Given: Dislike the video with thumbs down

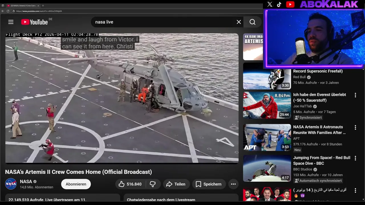Looking at the screenshot, I should pyautogui.click(x=153, y=184).
